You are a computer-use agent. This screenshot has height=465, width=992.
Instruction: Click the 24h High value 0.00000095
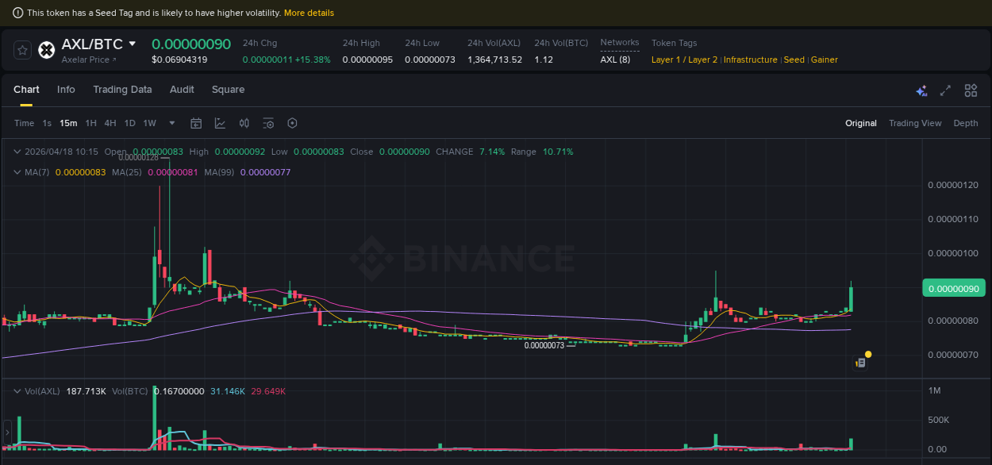click(x=367, y=60)
